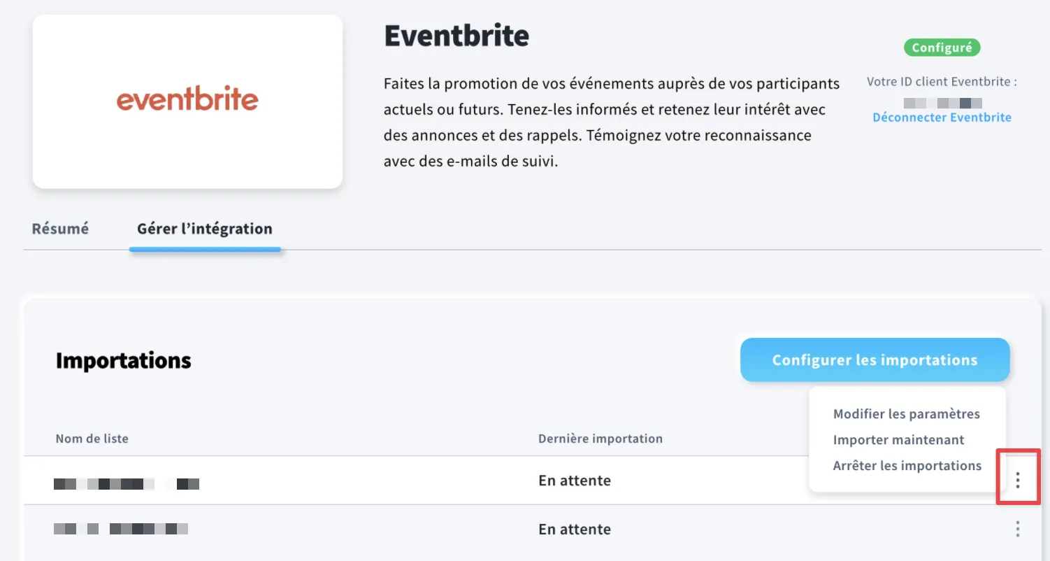Click the Importations section heading
This screenshot has width=1050, height=561.
point(124,360)
